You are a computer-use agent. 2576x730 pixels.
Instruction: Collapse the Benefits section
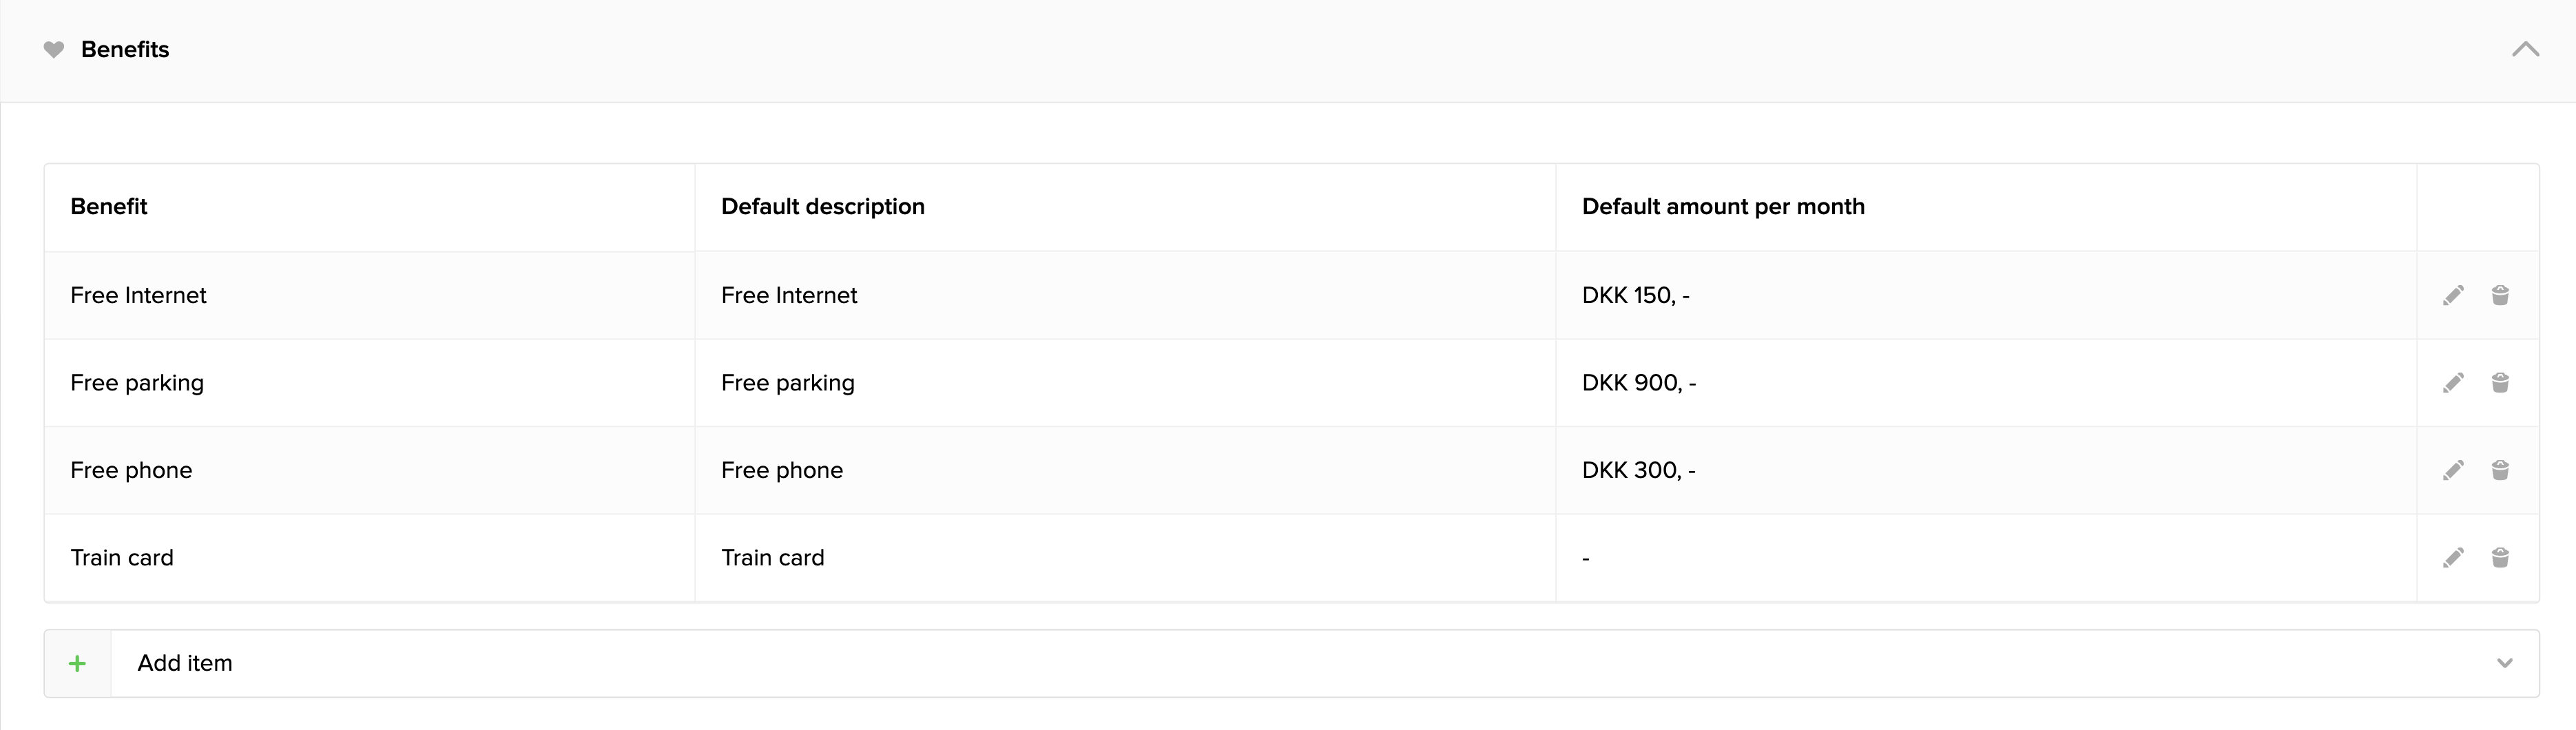tap(2525, 50)
